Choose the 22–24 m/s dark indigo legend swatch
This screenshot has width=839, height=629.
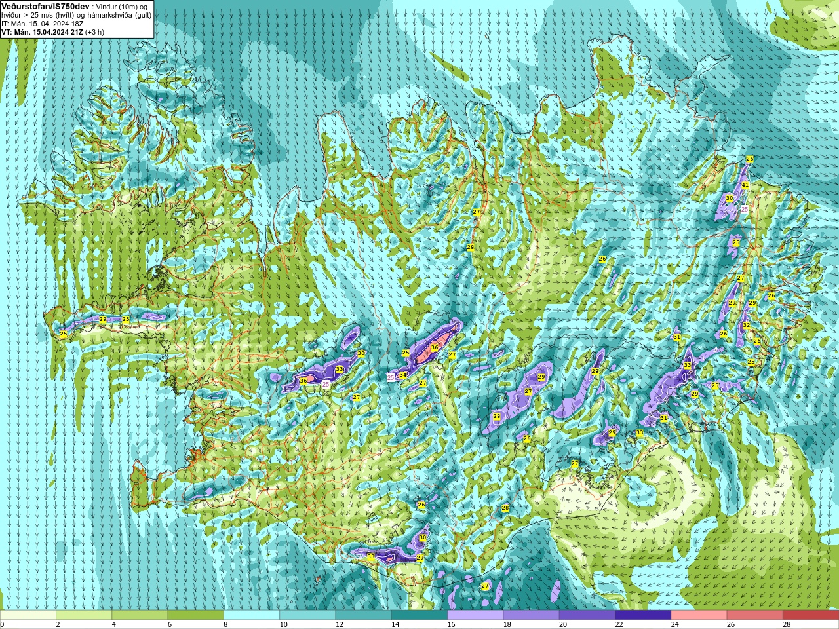(x=643, y=615)
